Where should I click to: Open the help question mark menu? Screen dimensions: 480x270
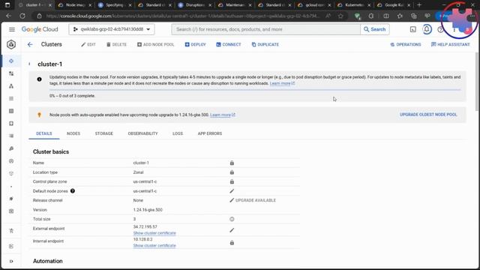point(440,30)
